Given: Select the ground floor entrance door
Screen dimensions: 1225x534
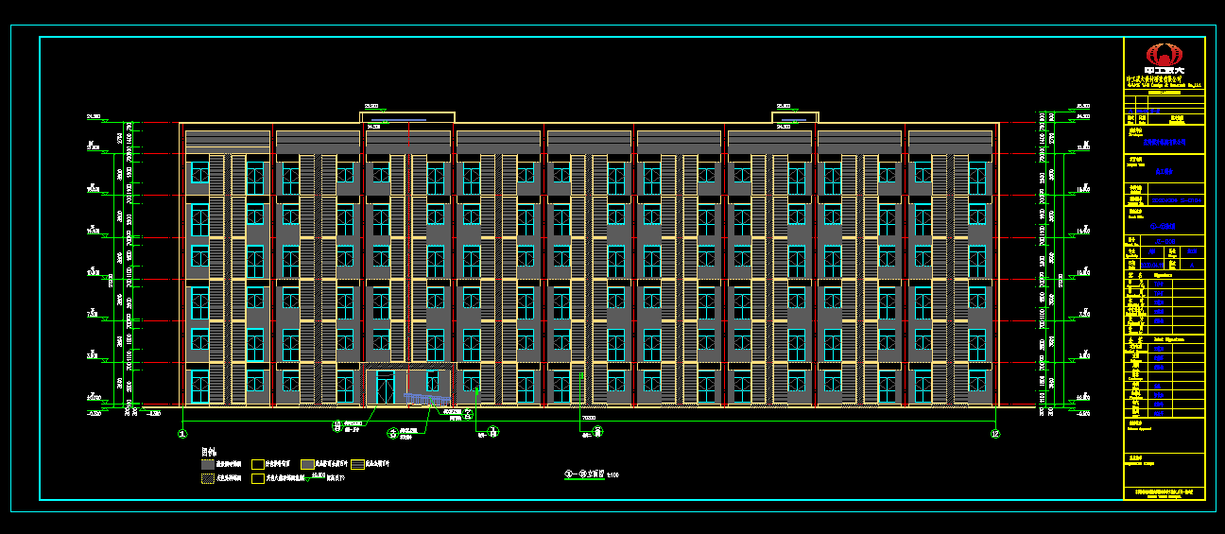Looking at the screenshot, I should [x=386, y=388].
